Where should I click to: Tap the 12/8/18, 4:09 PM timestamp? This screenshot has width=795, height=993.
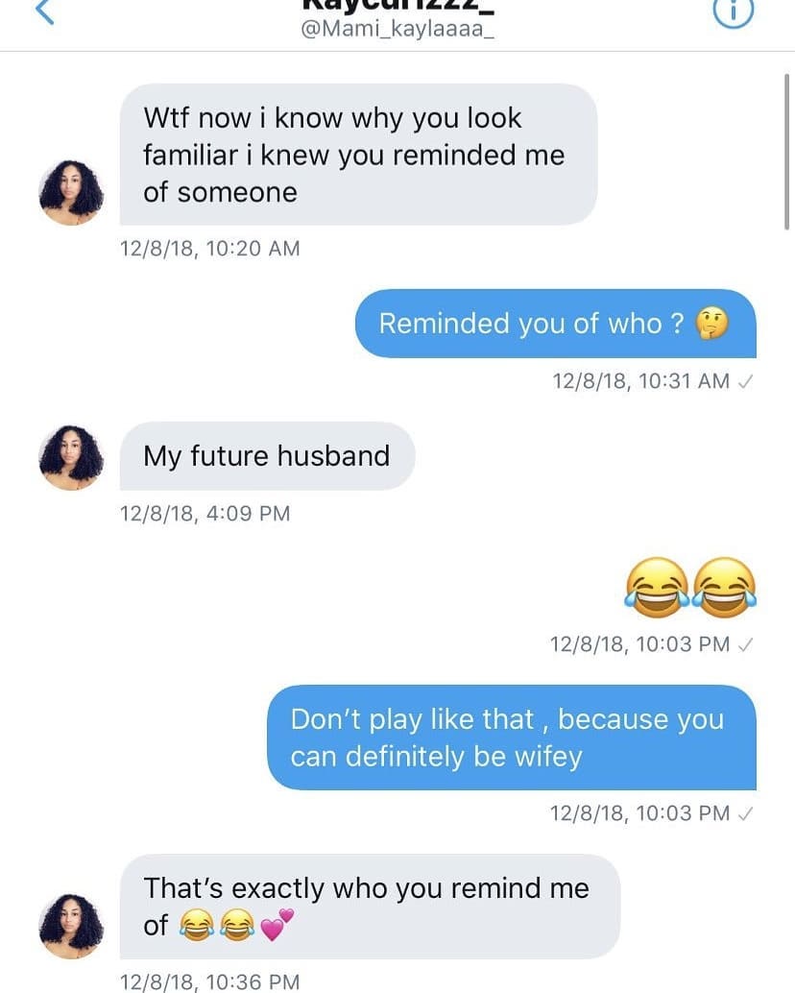click(x=205, y=513)
